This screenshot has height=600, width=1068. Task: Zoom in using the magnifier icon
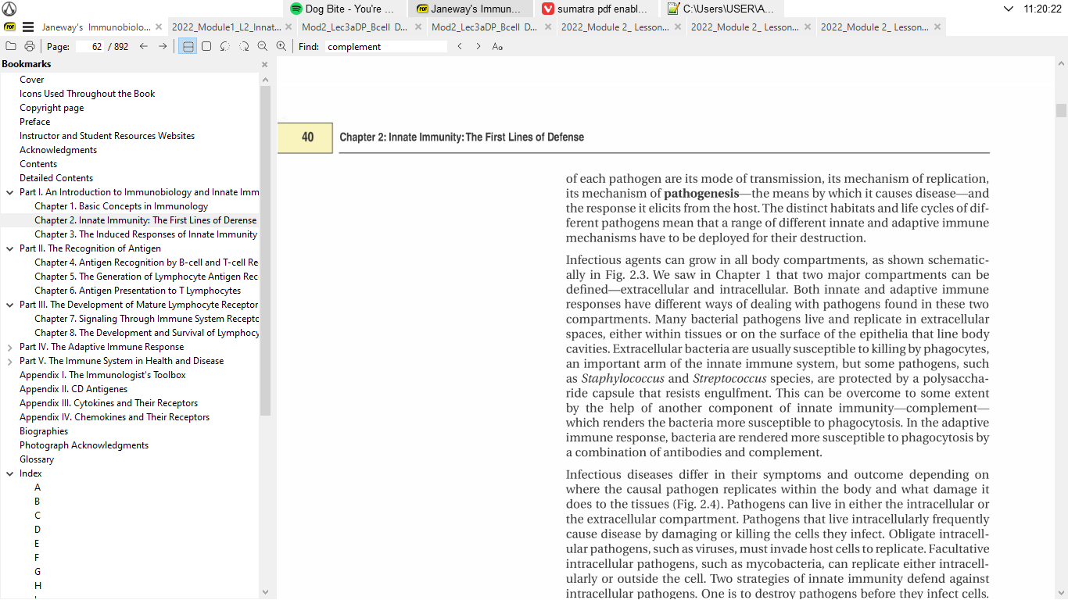(x=282, y=46)
